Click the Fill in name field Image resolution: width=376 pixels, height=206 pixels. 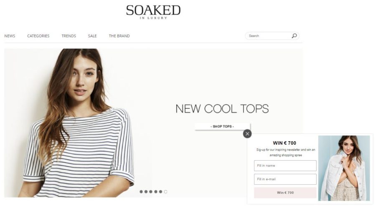(x=285, y=166)
